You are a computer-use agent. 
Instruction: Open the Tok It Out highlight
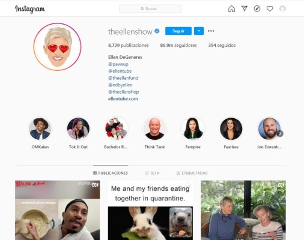pyautogui.click(x=78, y=133)
